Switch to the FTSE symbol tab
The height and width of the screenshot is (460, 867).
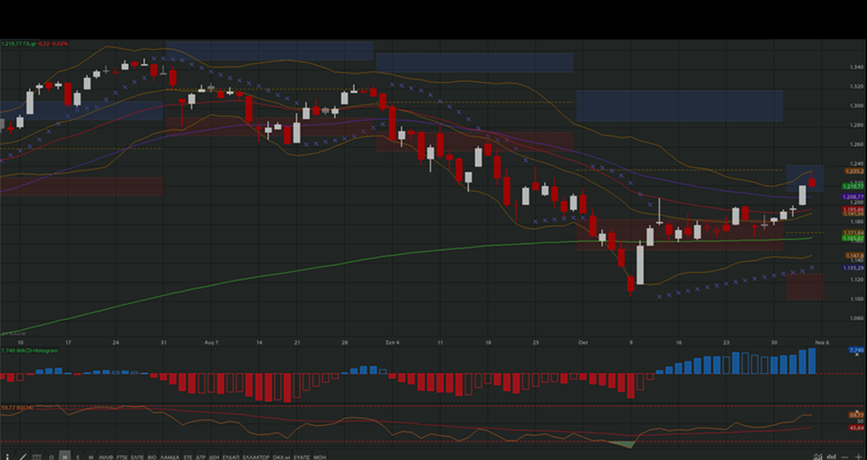point(122,457)
